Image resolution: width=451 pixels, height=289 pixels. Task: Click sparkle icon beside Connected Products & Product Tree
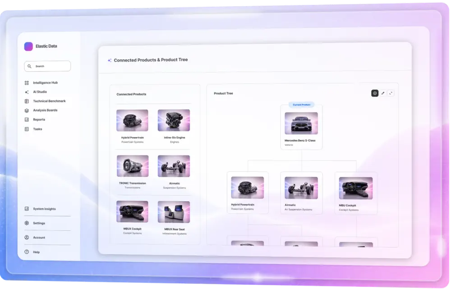click(x=110, y=60)
